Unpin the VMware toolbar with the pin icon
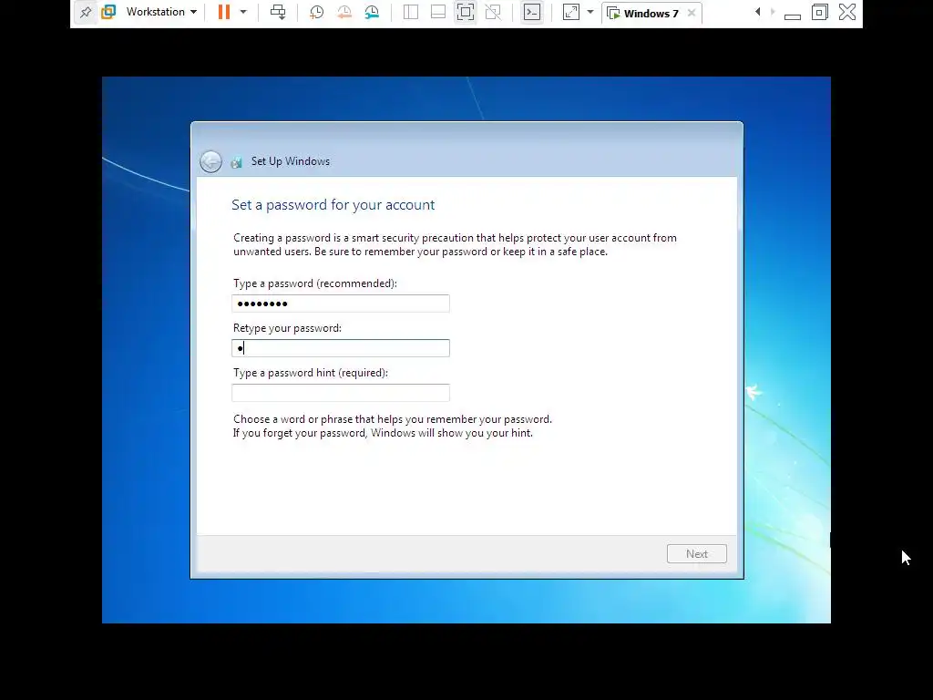Viewport: 933px width, 700px height. click(86, 12)
